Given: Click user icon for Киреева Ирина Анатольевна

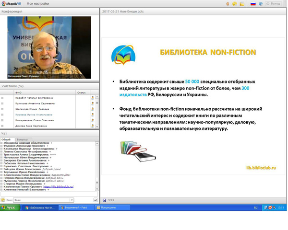Looking at the screenshot, I should [x=93, y=115].
